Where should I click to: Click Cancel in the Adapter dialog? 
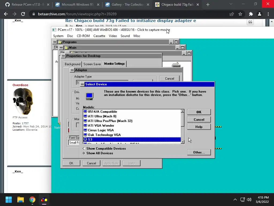click(x=169, y=79)
